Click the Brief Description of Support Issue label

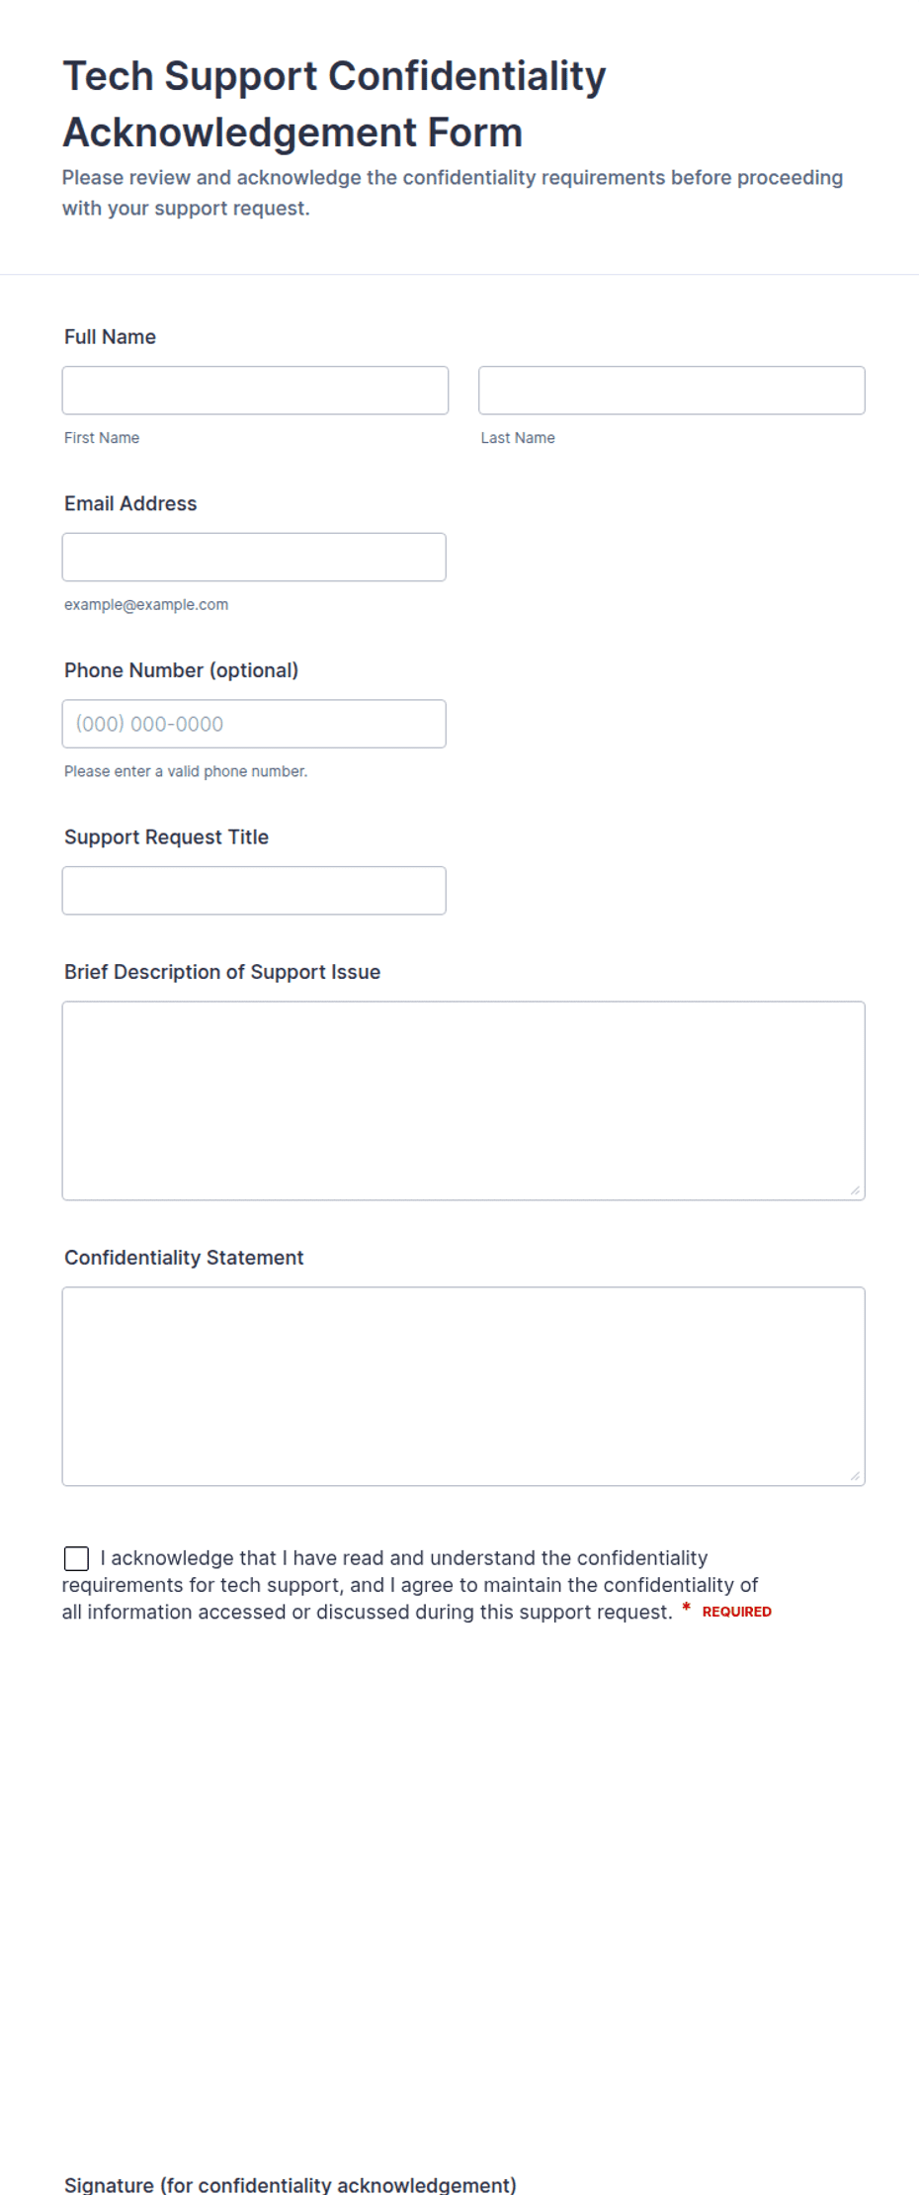point(222,972)
